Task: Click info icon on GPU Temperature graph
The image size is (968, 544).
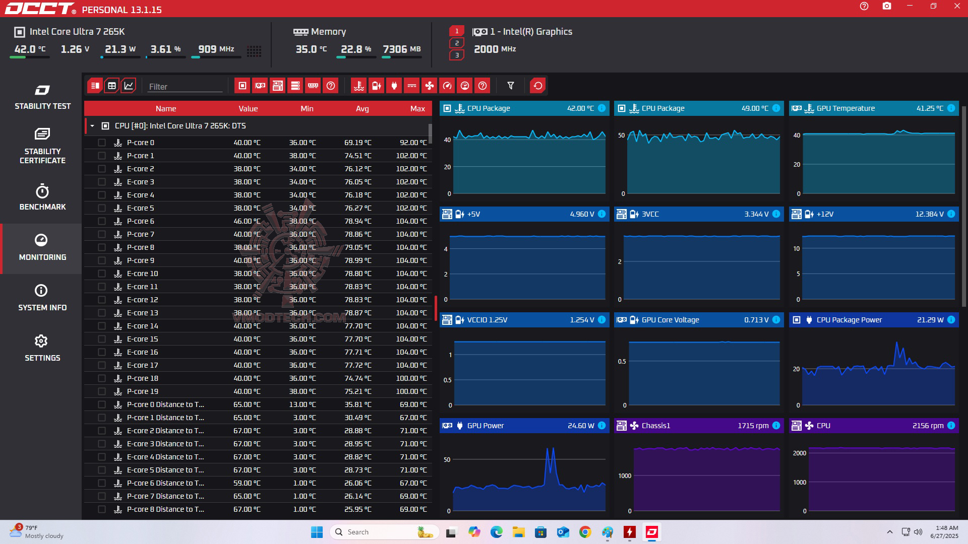Action: coord(951,108)
